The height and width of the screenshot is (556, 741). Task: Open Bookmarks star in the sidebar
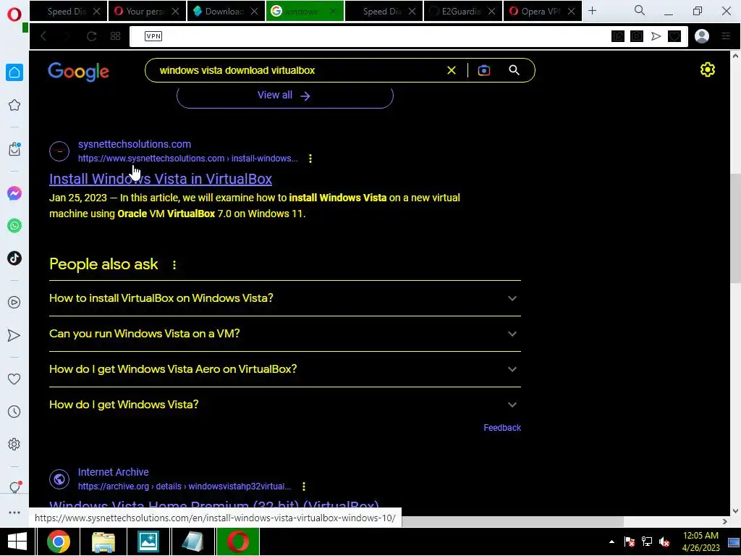pyautogui.click(x=14, y=105)
